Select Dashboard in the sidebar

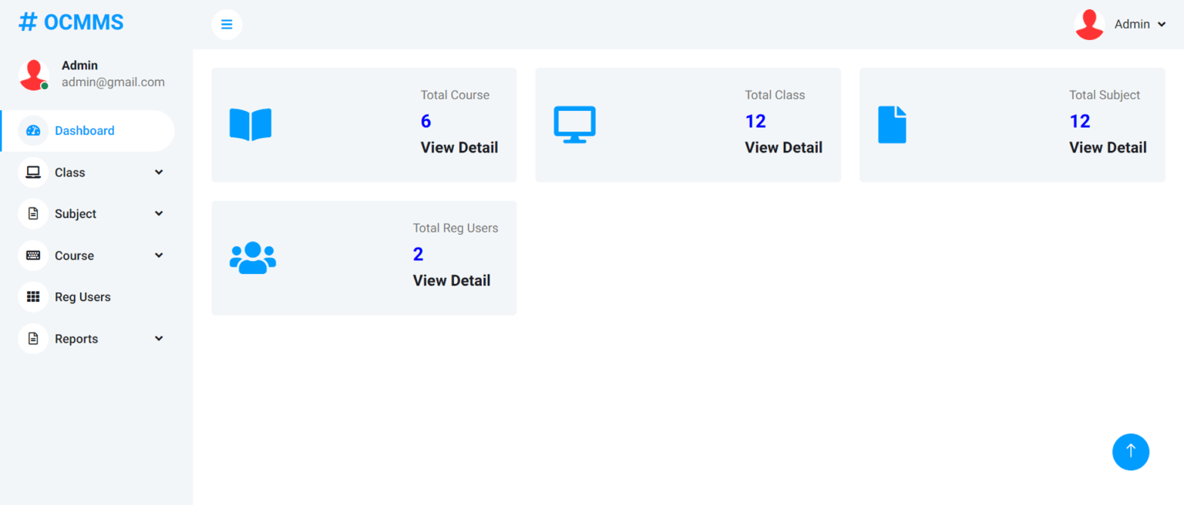[85, 130]
